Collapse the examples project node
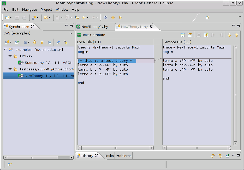This screenshot has height=170, width=244. click(x=5, y=50)
